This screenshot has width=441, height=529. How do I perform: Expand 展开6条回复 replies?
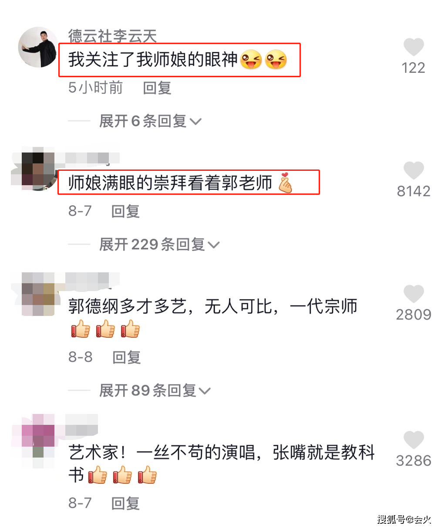[150, 121]
